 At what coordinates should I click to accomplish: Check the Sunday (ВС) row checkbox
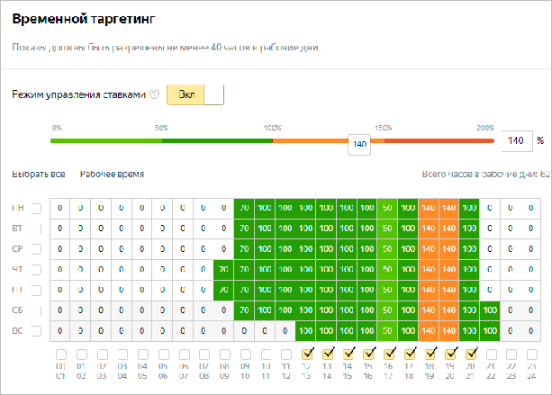click(x=36, y=331)
